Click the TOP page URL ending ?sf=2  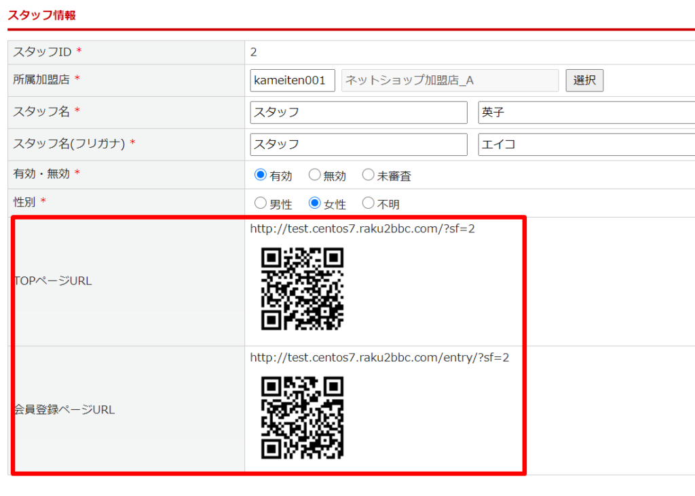pos(362,229)
